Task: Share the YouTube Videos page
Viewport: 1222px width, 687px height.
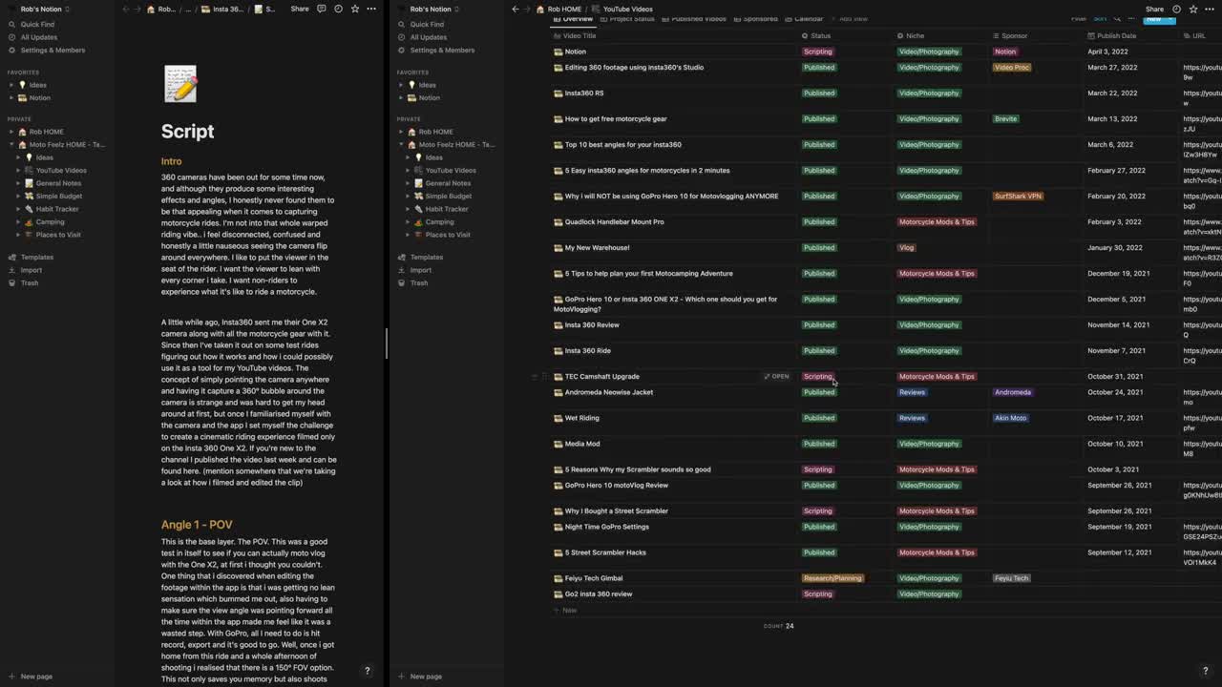Action: [1154, 9]
